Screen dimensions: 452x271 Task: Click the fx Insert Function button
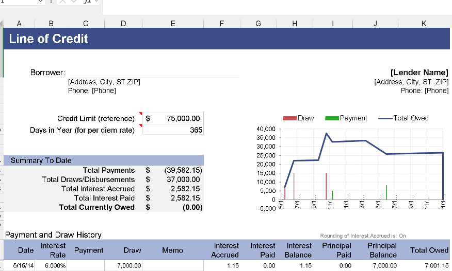[x=87, y=2]
